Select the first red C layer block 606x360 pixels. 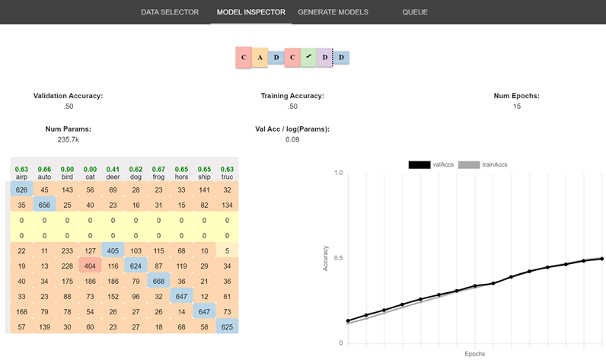point(244,58)
